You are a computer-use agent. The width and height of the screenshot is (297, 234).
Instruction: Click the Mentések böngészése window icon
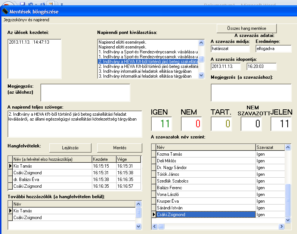[5, 12]
